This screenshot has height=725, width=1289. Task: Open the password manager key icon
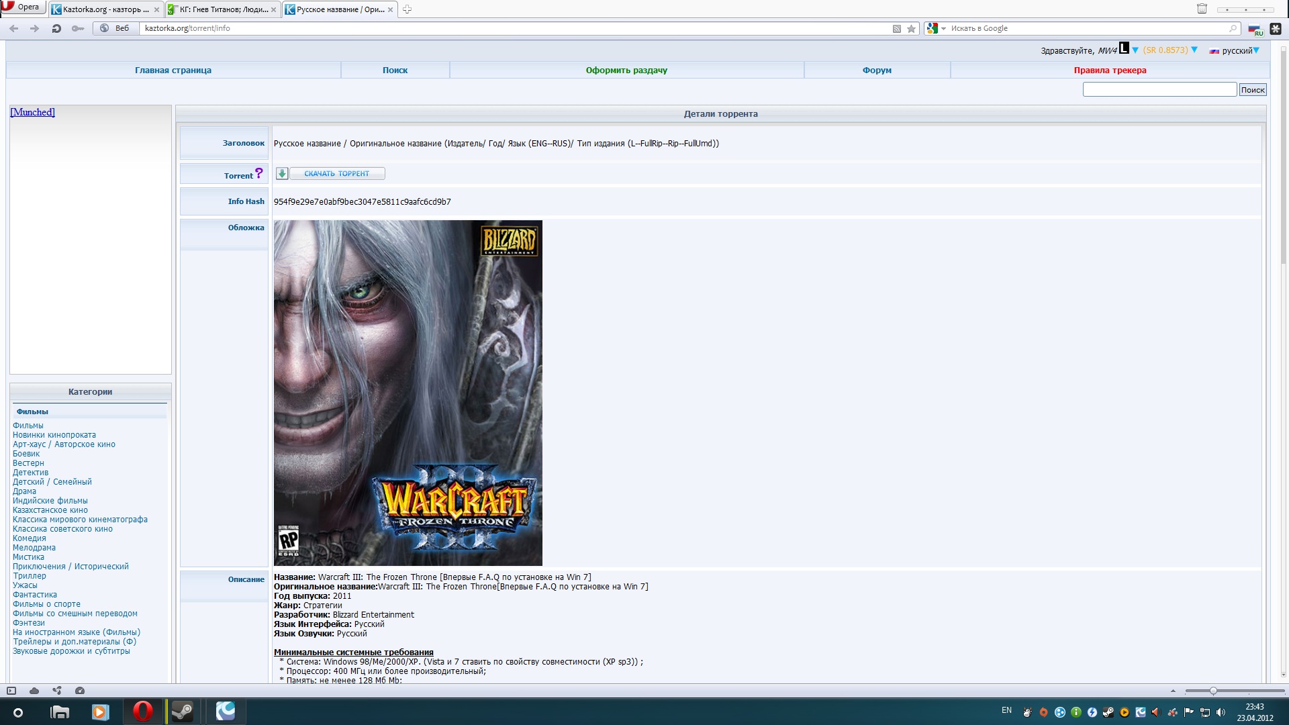(78, 28)
